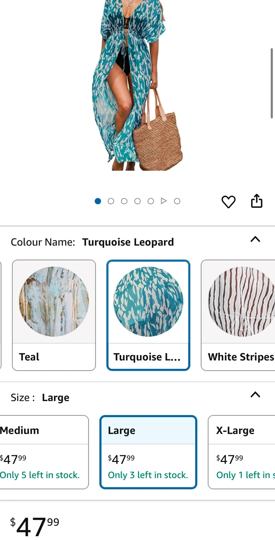
Task: Open the video play indicator in carousel
Action: coord(164,201)
